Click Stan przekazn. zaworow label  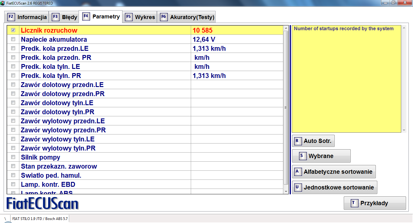pos(59,166)
